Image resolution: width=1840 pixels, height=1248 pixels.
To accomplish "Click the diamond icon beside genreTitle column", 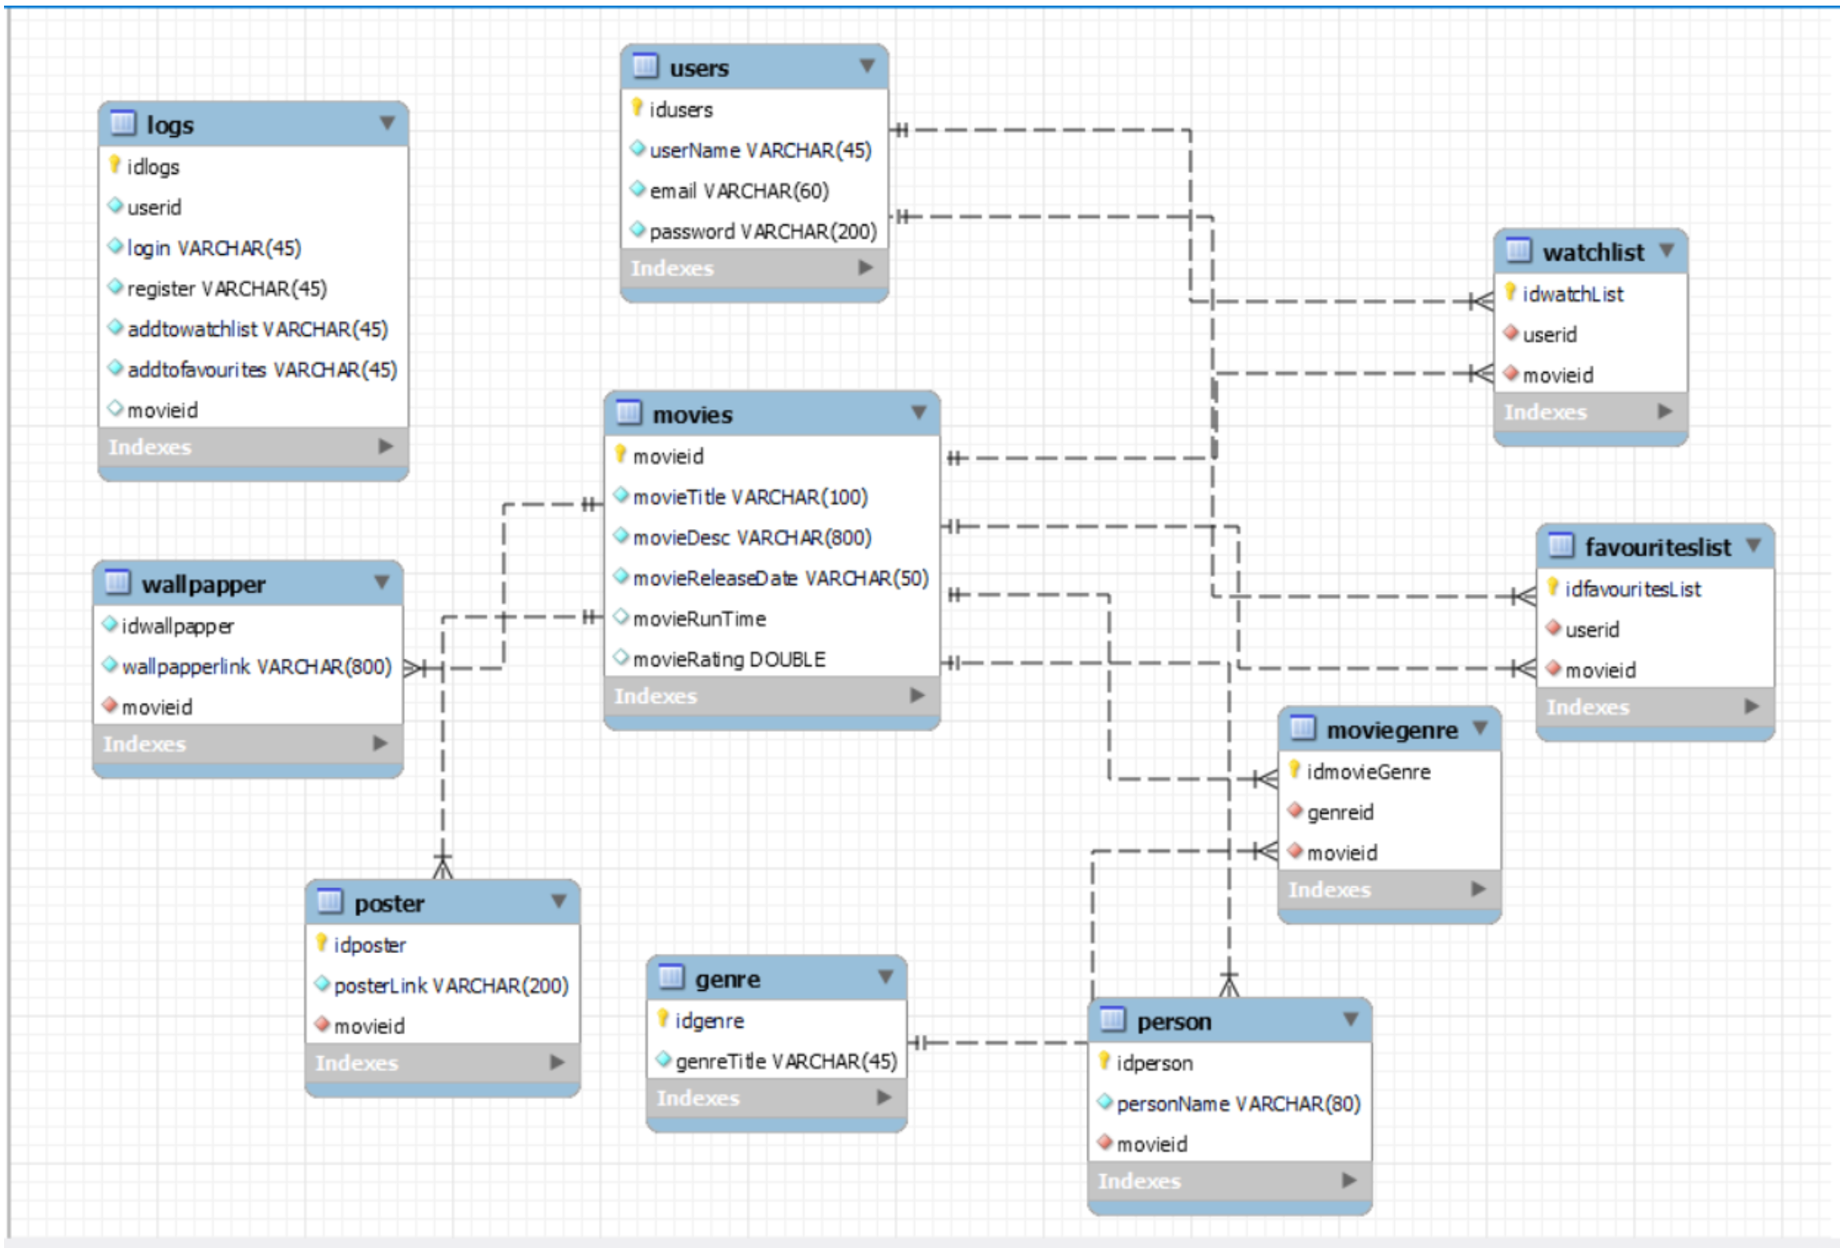I will (663, 1060).
